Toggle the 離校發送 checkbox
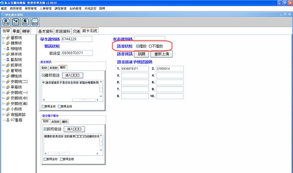 [x=44, y=75]
